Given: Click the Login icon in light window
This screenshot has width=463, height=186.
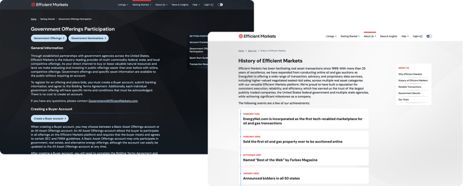Looking at the screenshot, I should pos(421,36).
